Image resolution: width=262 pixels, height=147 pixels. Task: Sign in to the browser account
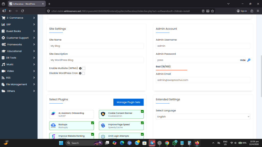pyautogui.click(x=242, y=11)
